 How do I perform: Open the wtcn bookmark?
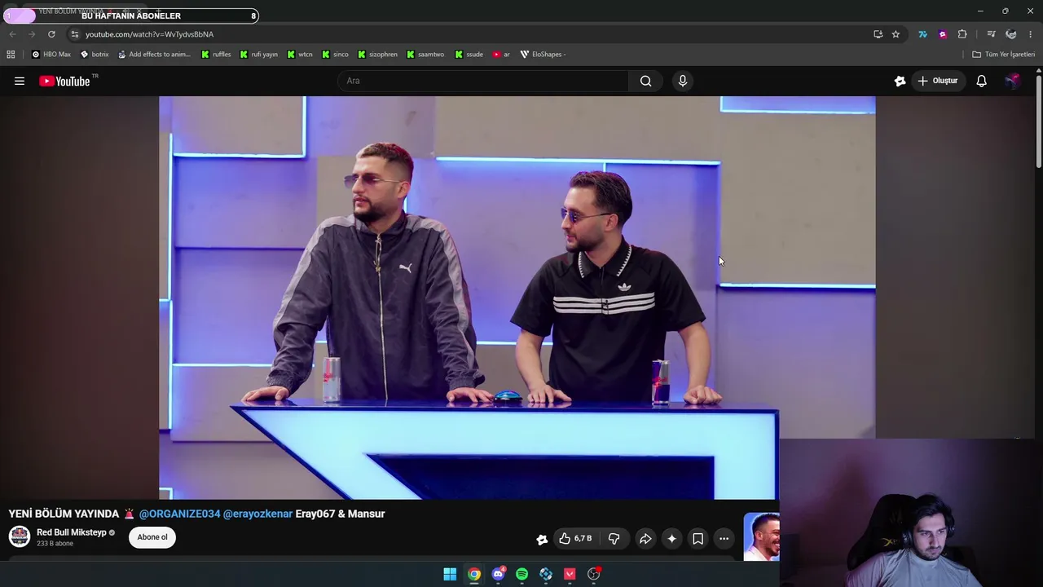click(300, 55)
